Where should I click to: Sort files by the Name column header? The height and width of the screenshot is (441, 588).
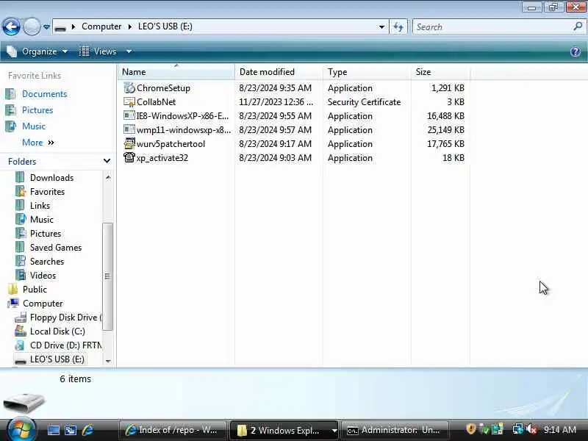pyautogui.click(x=176, y=71)
